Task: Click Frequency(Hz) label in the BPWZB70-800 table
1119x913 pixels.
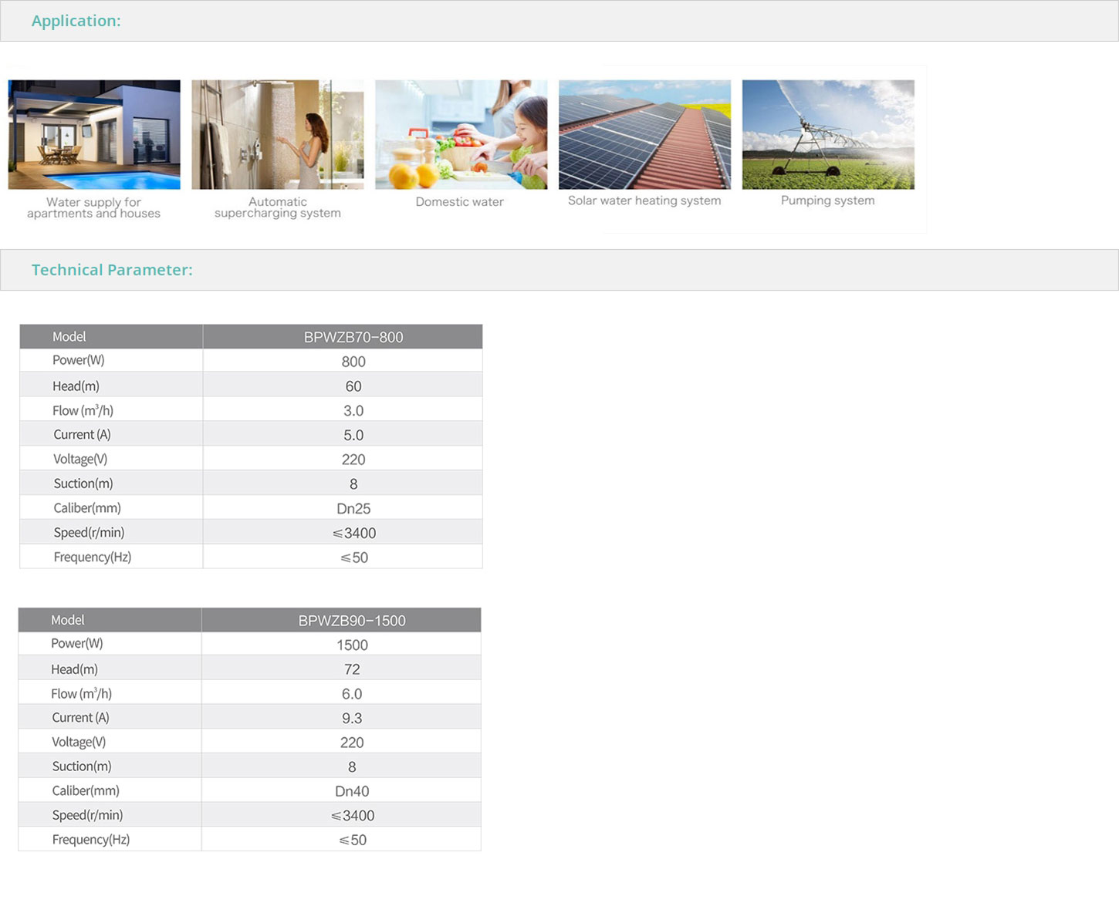Action: click(93, 557)
